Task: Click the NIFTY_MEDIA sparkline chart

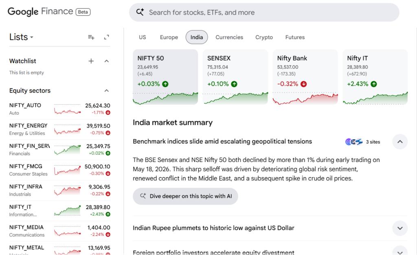Action: point(67,231)
